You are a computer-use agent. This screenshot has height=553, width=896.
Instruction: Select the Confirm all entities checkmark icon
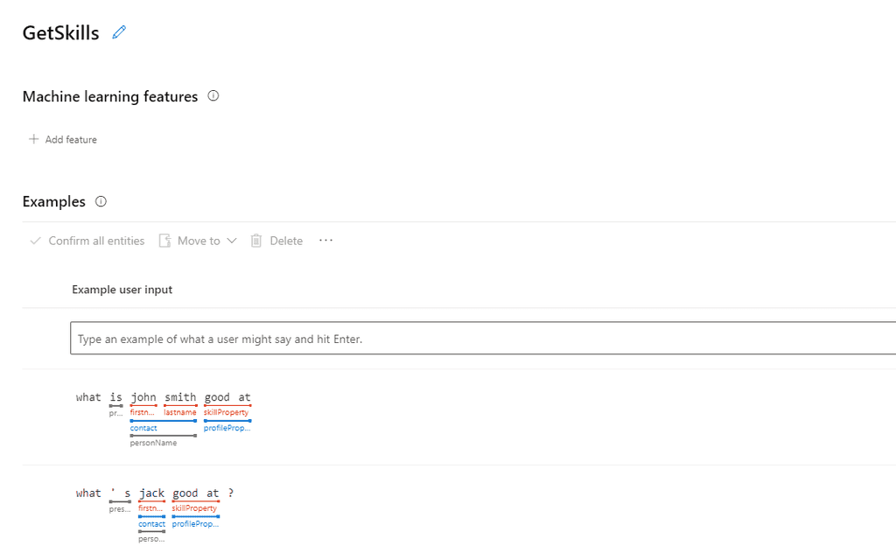point(35,240)
